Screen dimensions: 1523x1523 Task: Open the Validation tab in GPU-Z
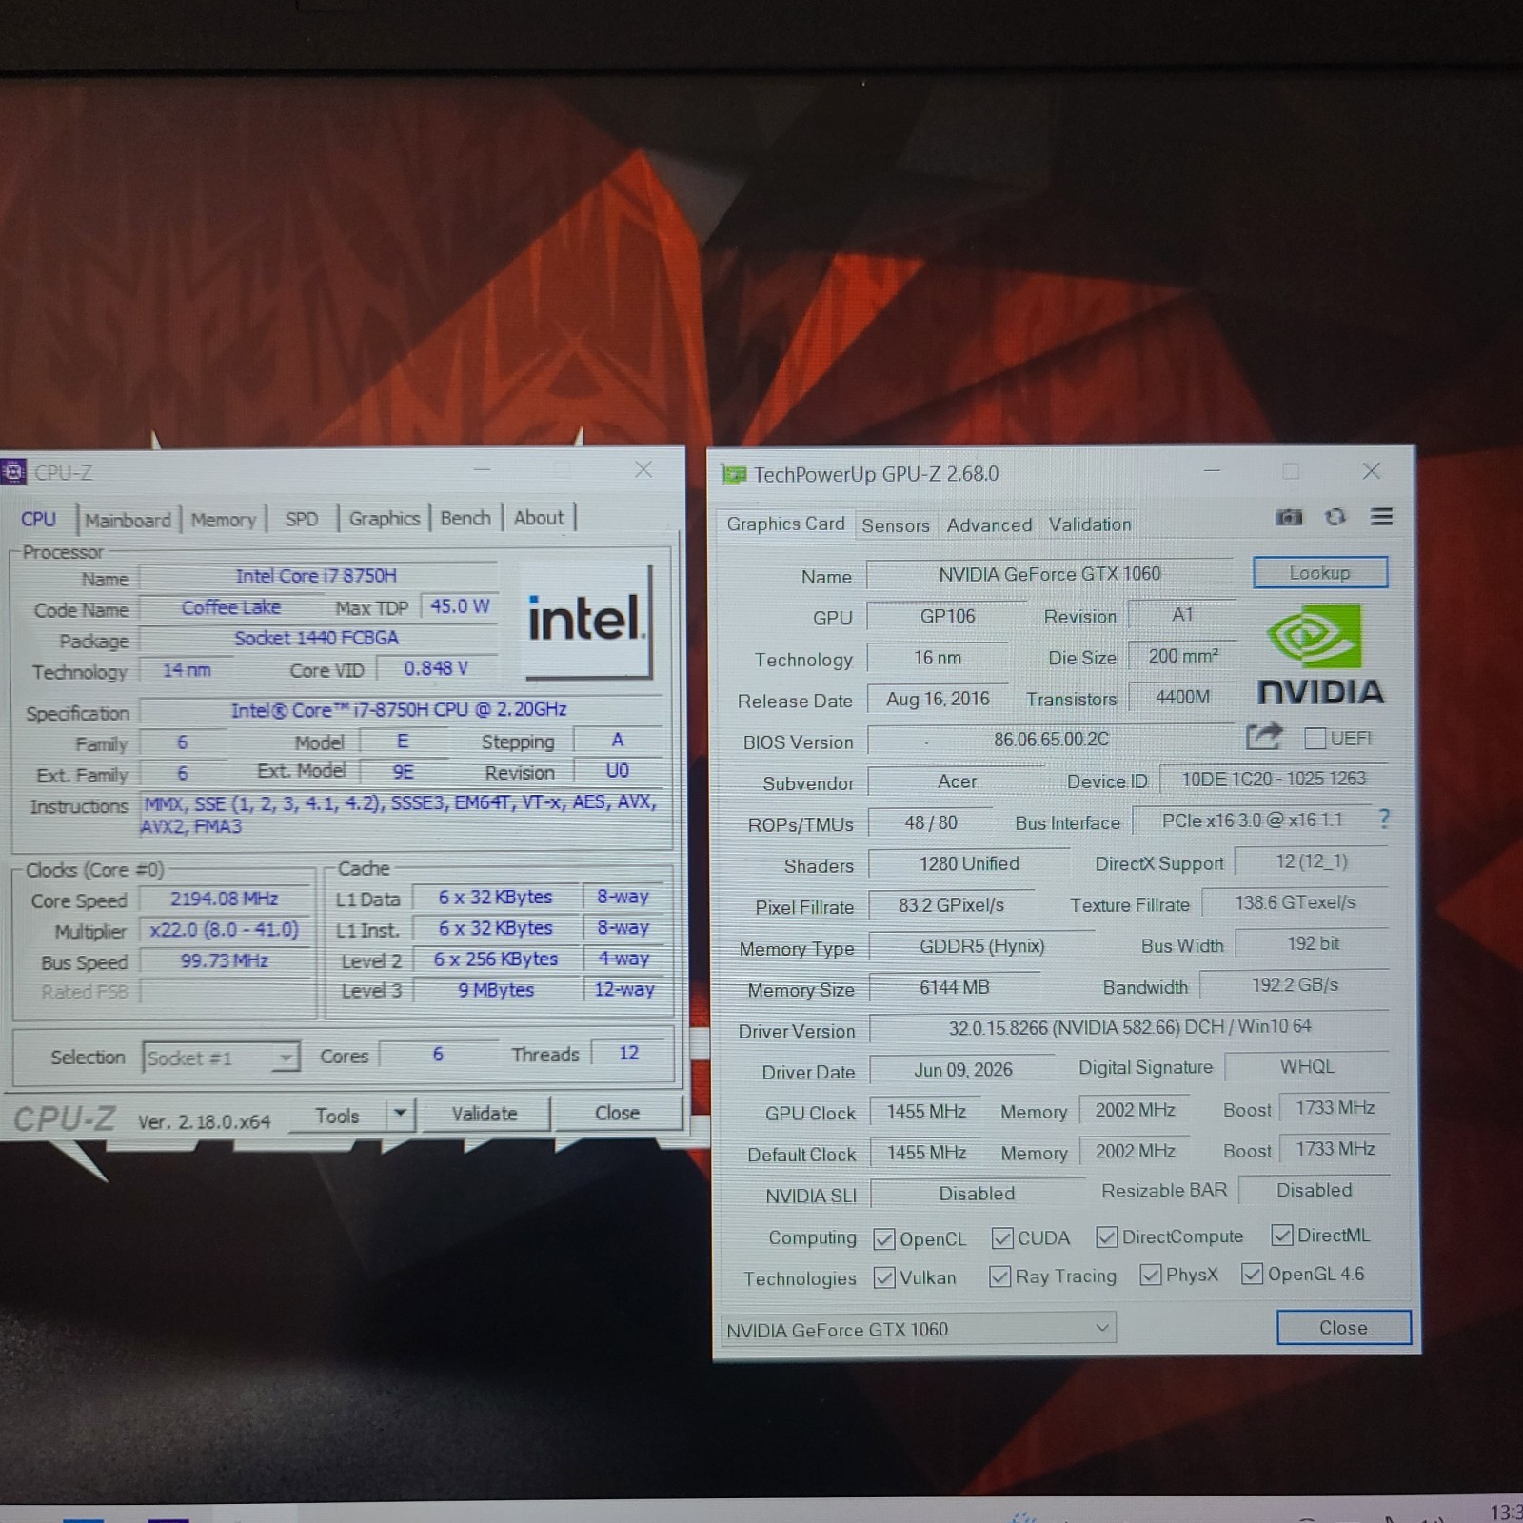(x=1090, y=524)
